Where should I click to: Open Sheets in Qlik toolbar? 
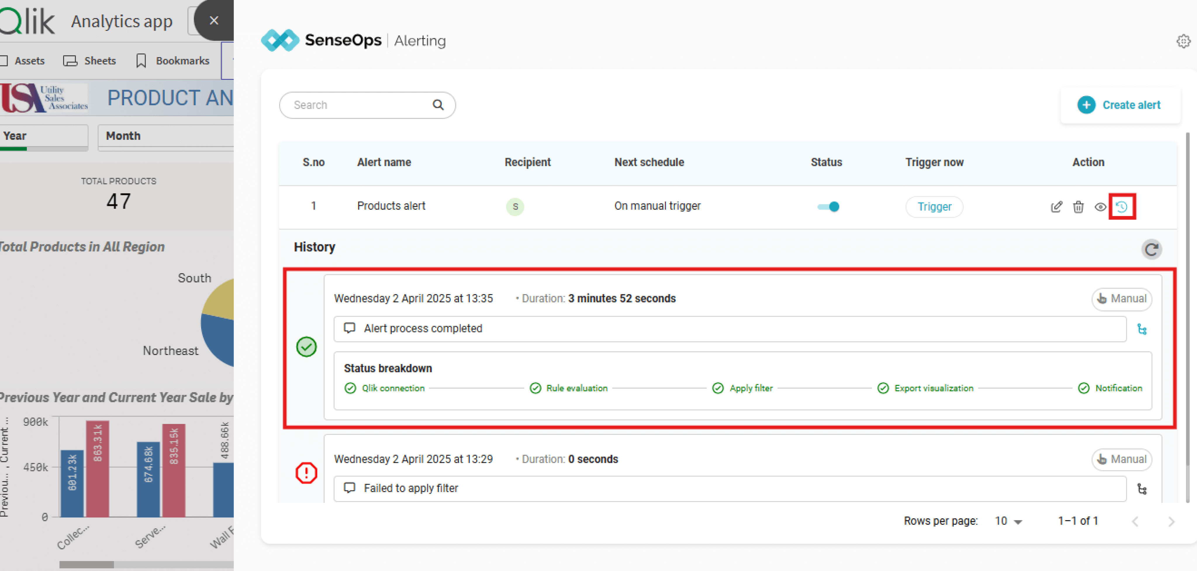[x=89, y=61]
